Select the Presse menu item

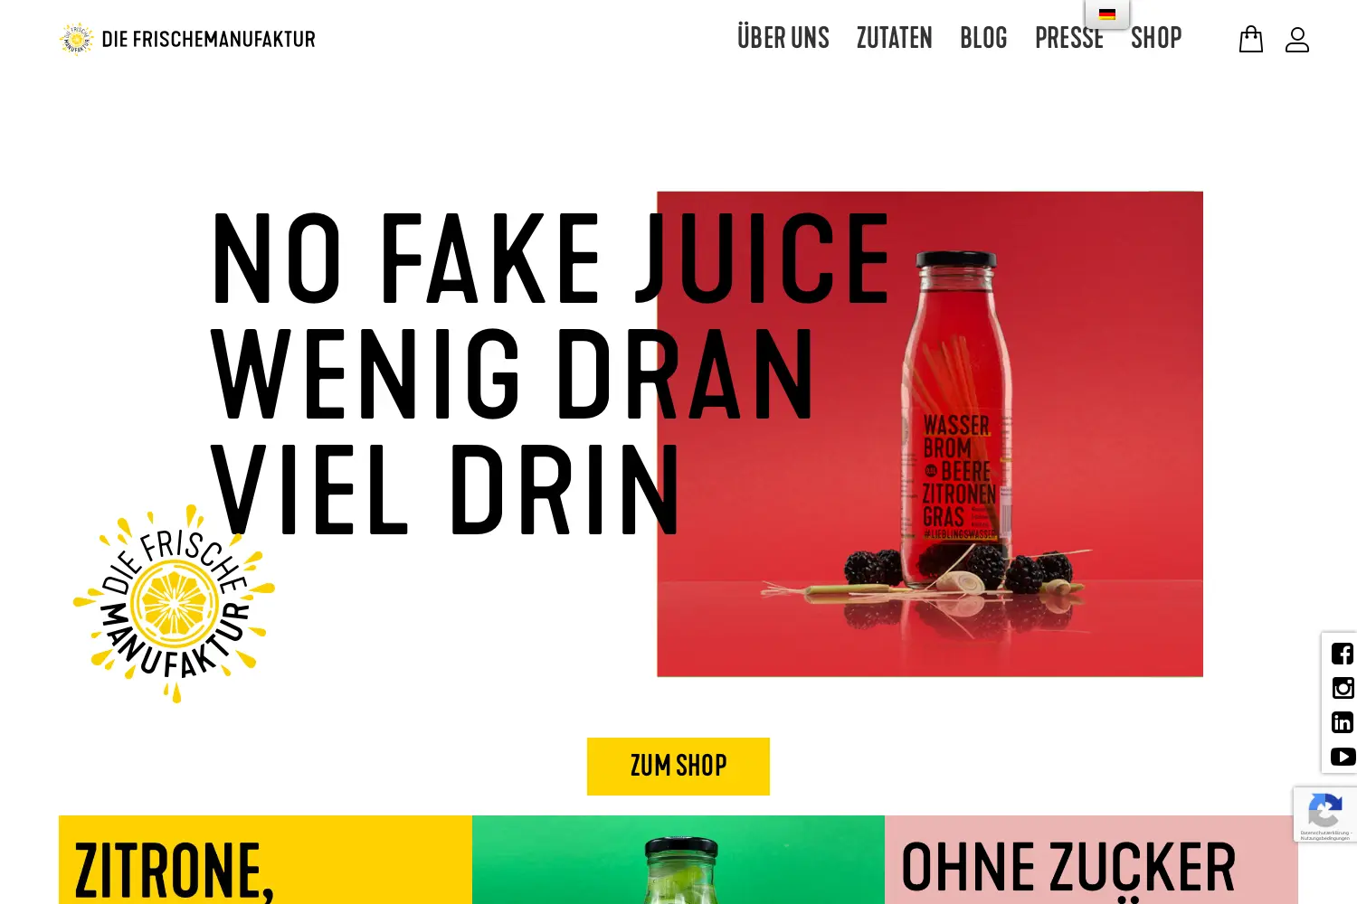pyautogui.click(x=1069, y=38)
